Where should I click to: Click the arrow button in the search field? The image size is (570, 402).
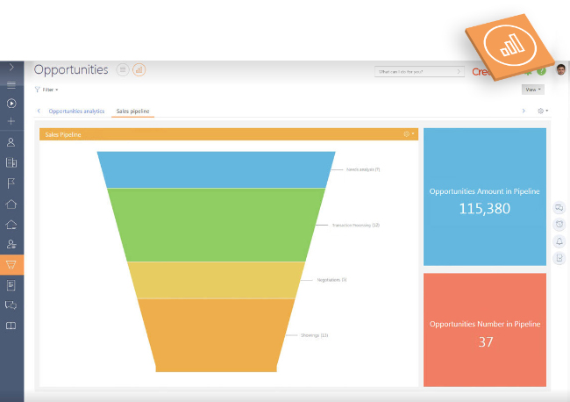(x=459, y=72)
